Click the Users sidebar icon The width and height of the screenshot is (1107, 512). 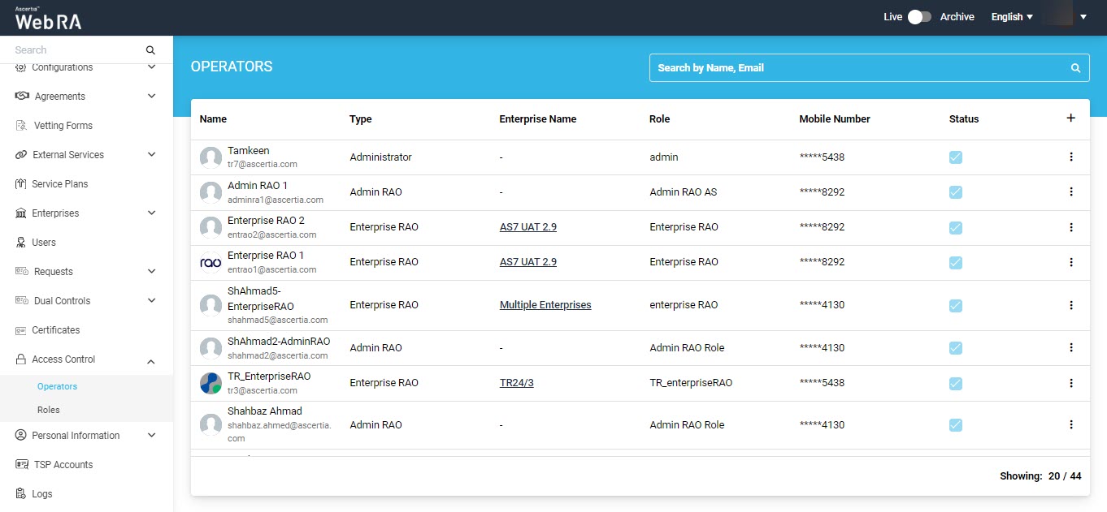click(x=21, y=243)
